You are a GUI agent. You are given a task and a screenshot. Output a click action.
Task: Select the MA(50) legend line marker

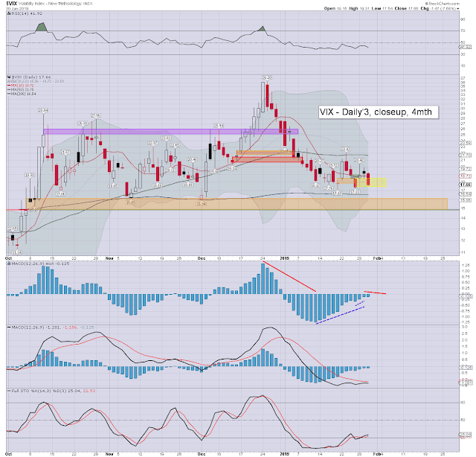tap(9, 89)
